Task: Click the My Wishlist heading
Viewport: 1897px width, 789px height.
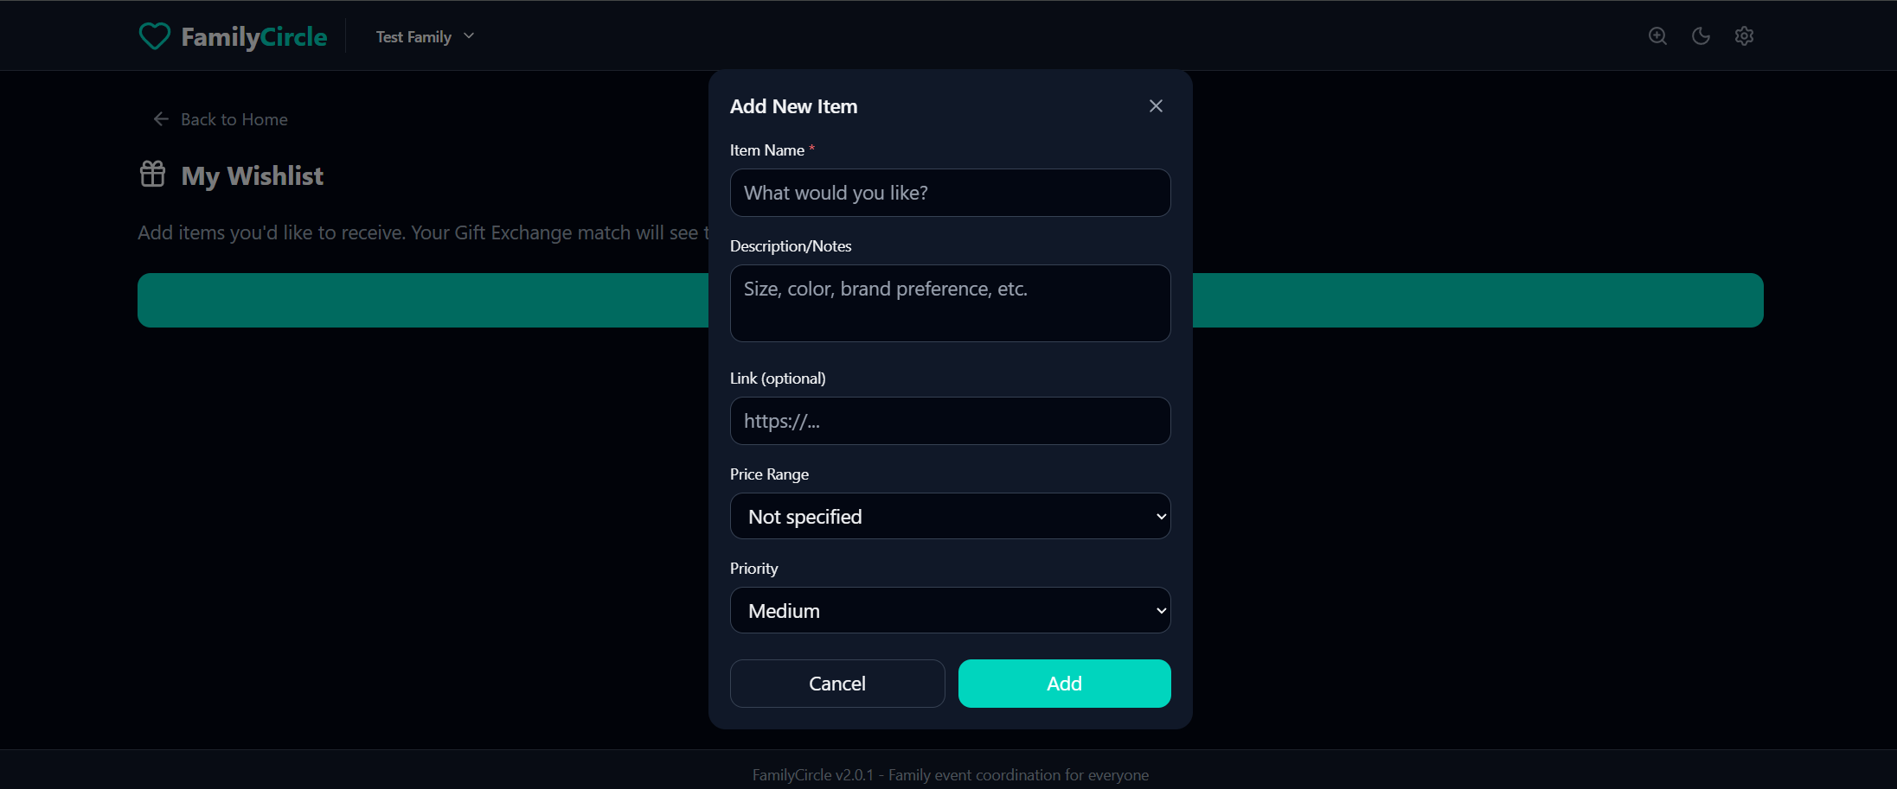Action: [253, 176]
